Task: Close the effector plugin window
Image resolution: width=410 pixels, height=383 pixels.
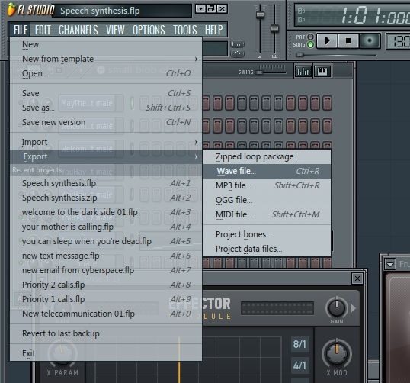Action: [357, 278]
